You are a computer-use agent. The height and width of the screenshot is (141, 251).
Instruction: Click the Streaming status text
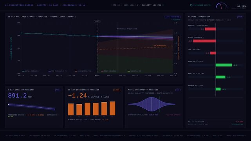tap(176, 20)
